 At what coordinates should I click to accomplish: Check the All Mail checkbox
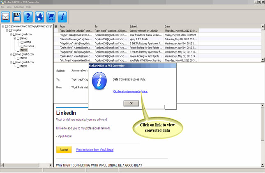pos(22,42)
